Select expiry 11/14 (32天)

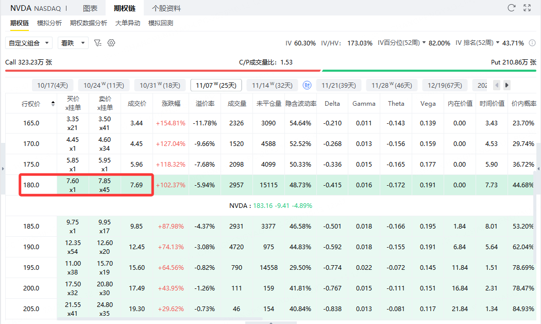[x=272, y=85]
